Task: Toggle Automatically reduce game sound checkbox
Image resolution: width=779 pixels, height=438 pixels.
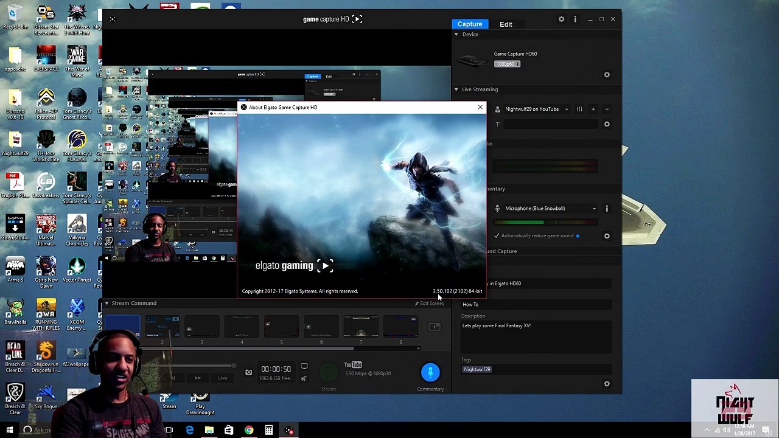Action: tap(497, 236)
